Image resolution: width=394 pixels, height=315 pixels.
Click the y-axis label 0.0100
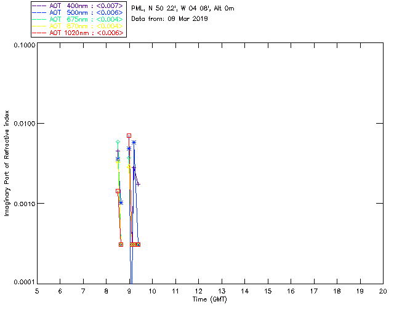(25, 124)
